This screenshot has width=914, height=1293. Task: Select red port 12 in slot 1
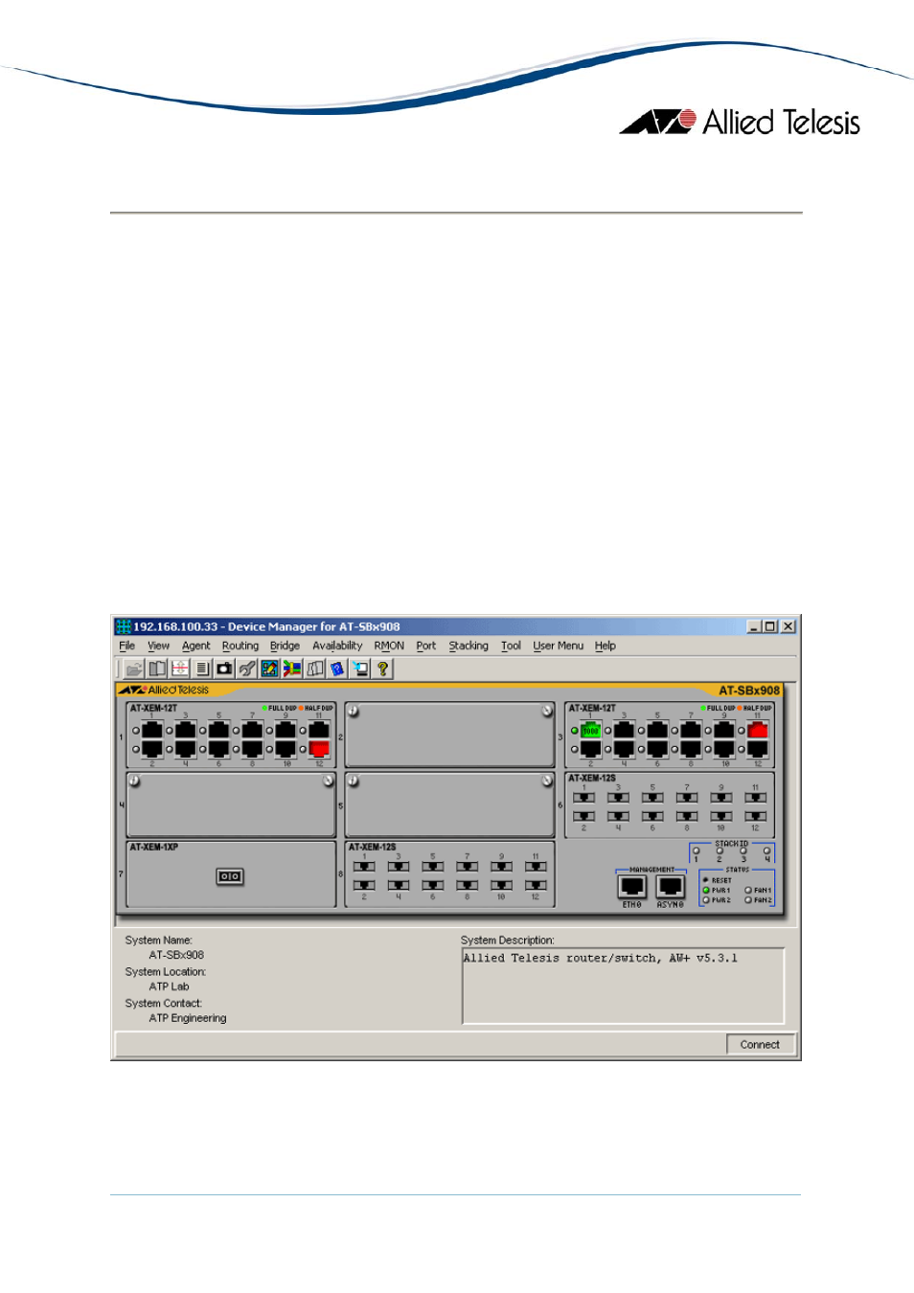(319, 749)
